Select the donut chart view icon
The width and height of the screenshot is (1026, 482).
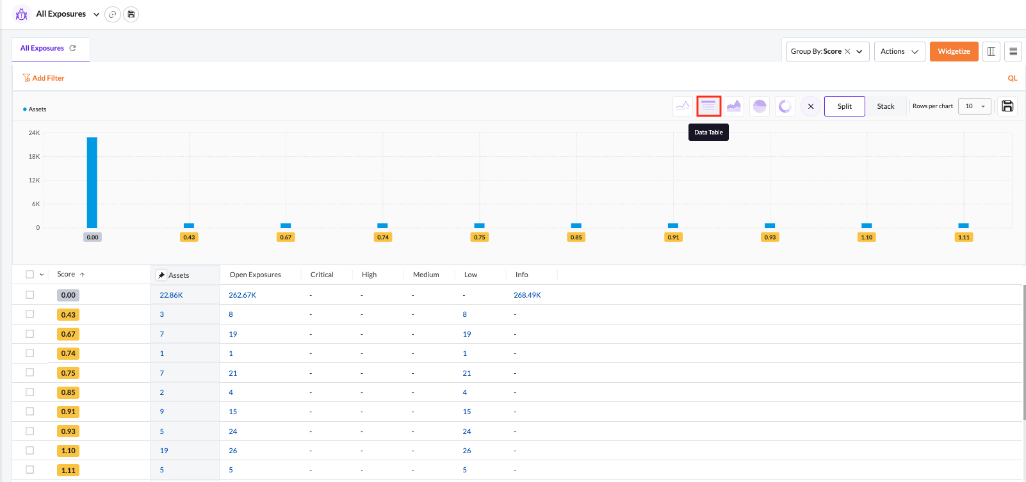point(785,106)
